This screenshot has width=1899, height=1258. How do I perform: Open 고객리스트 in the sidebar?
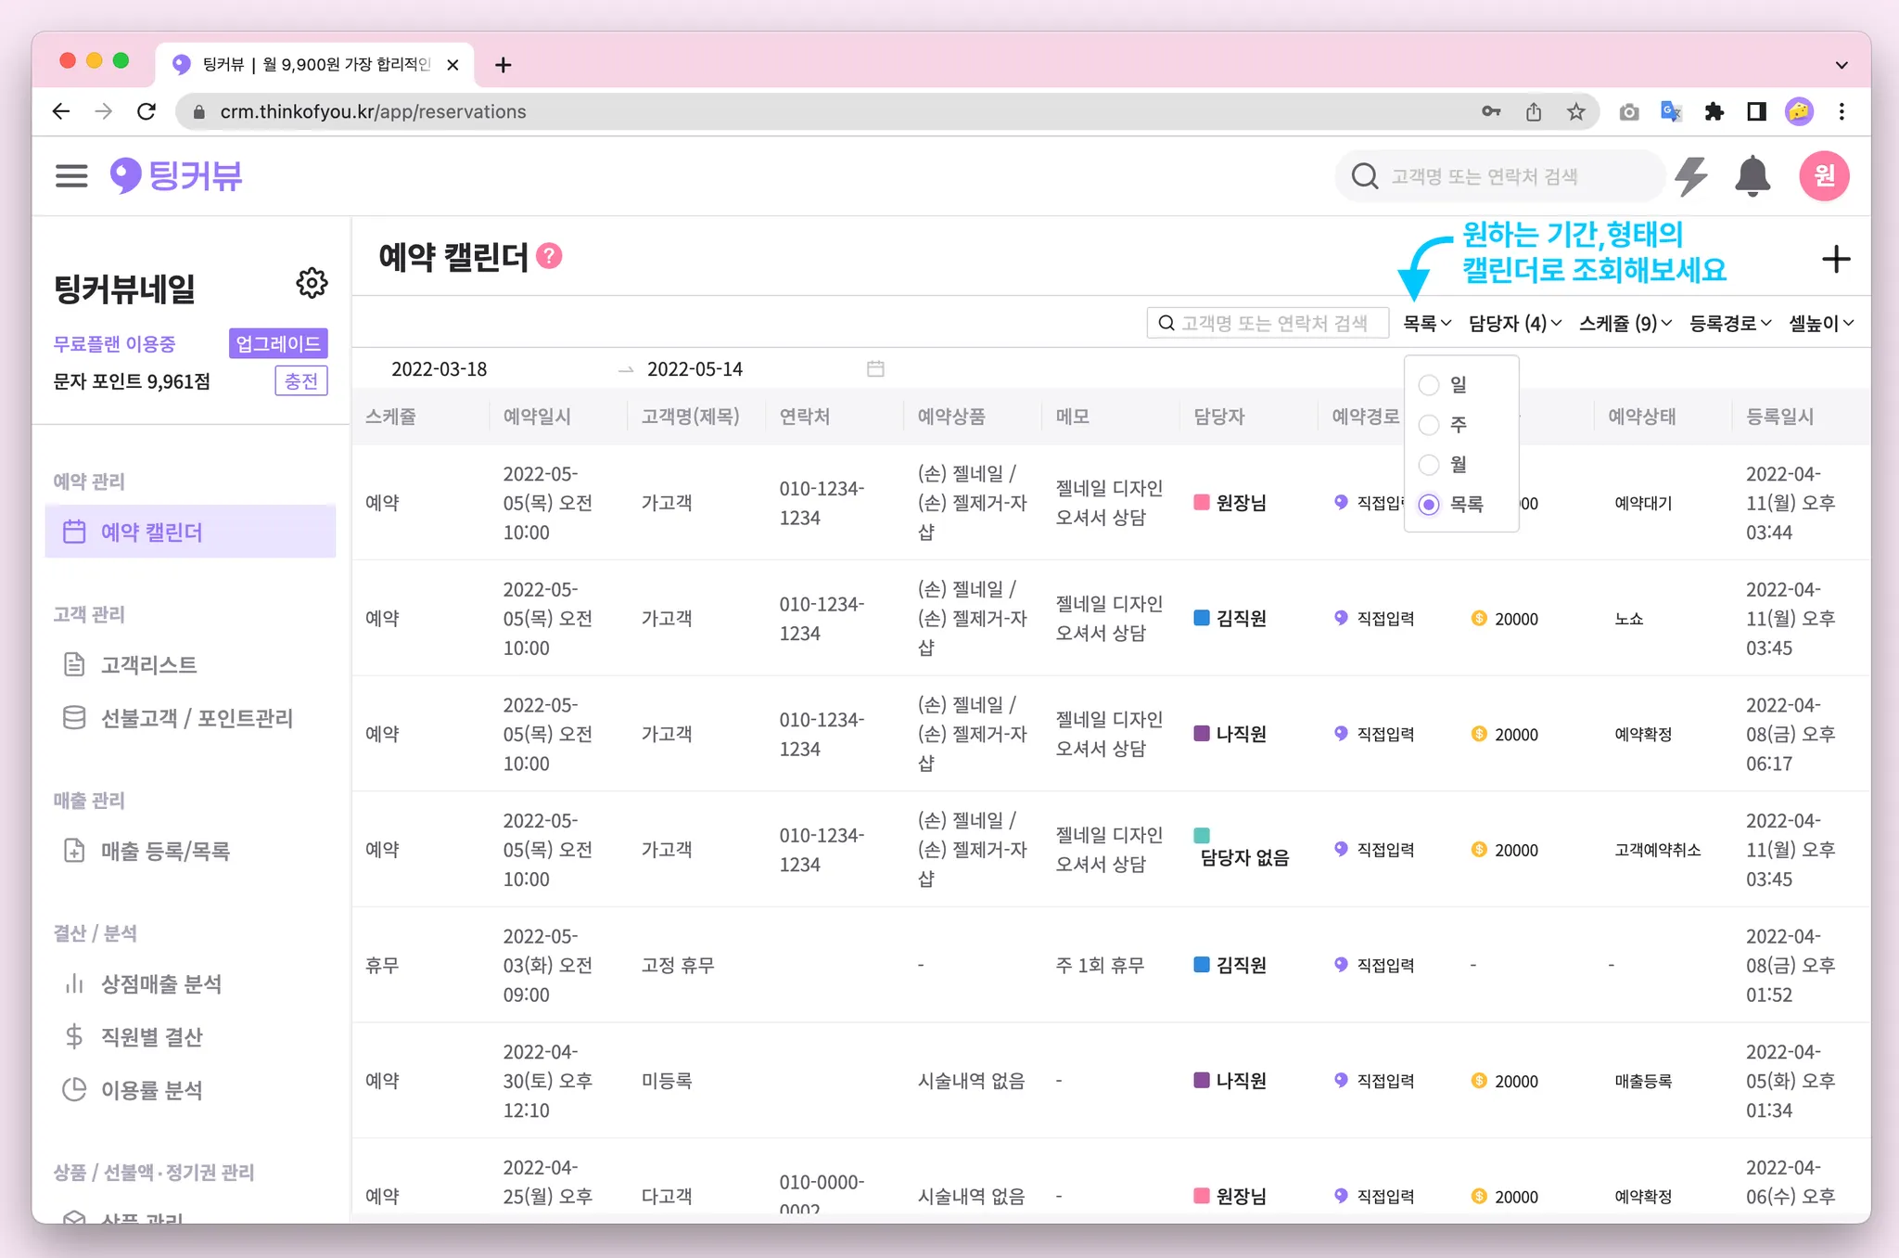148,664
